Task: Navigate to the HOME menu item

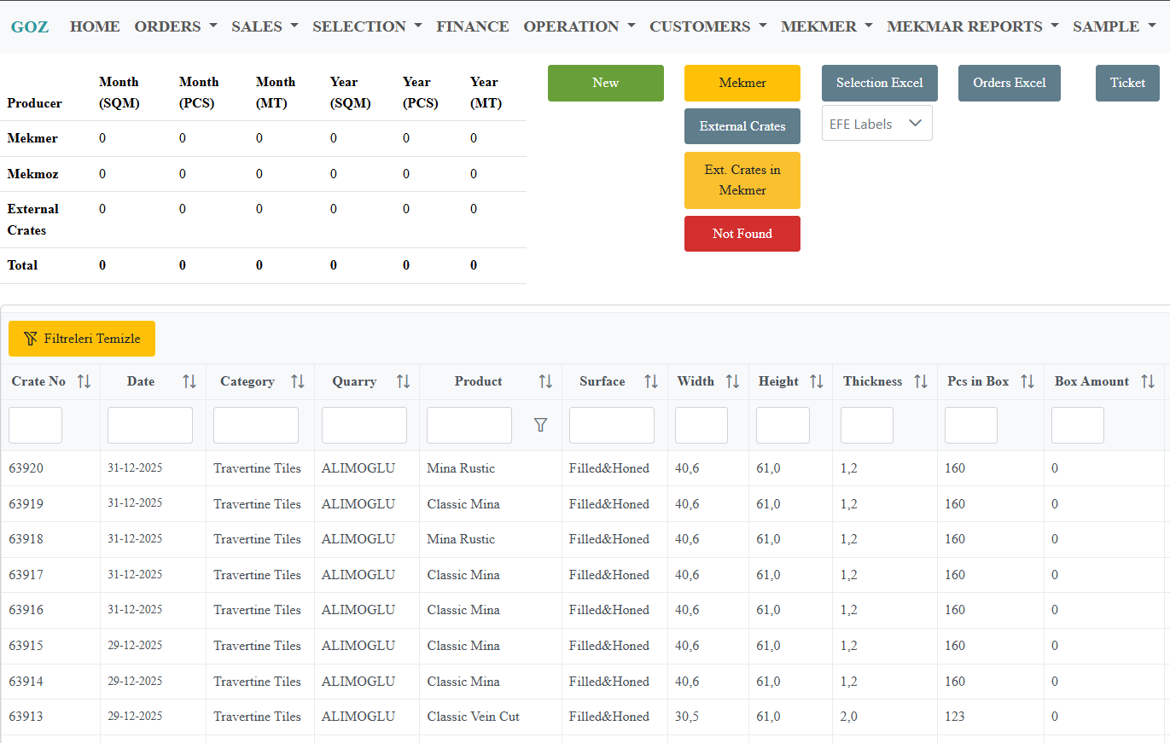Action: point(95,26)
